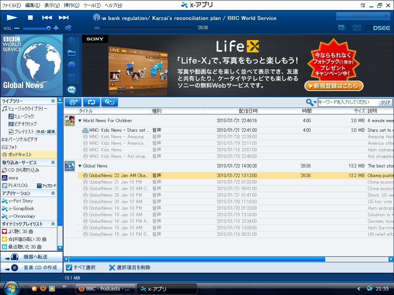Click the podcast update settings toolbar button
Image resolution: width=394 pixels, height=295 pixels.
click(110, 102)
